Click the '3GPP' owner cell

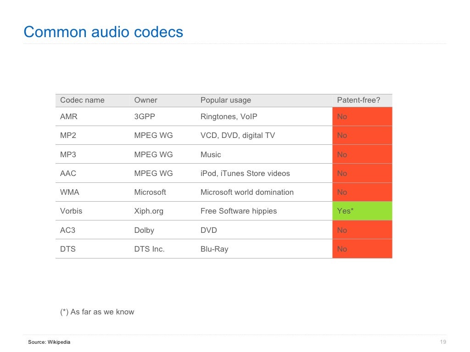tap(145, 117)
